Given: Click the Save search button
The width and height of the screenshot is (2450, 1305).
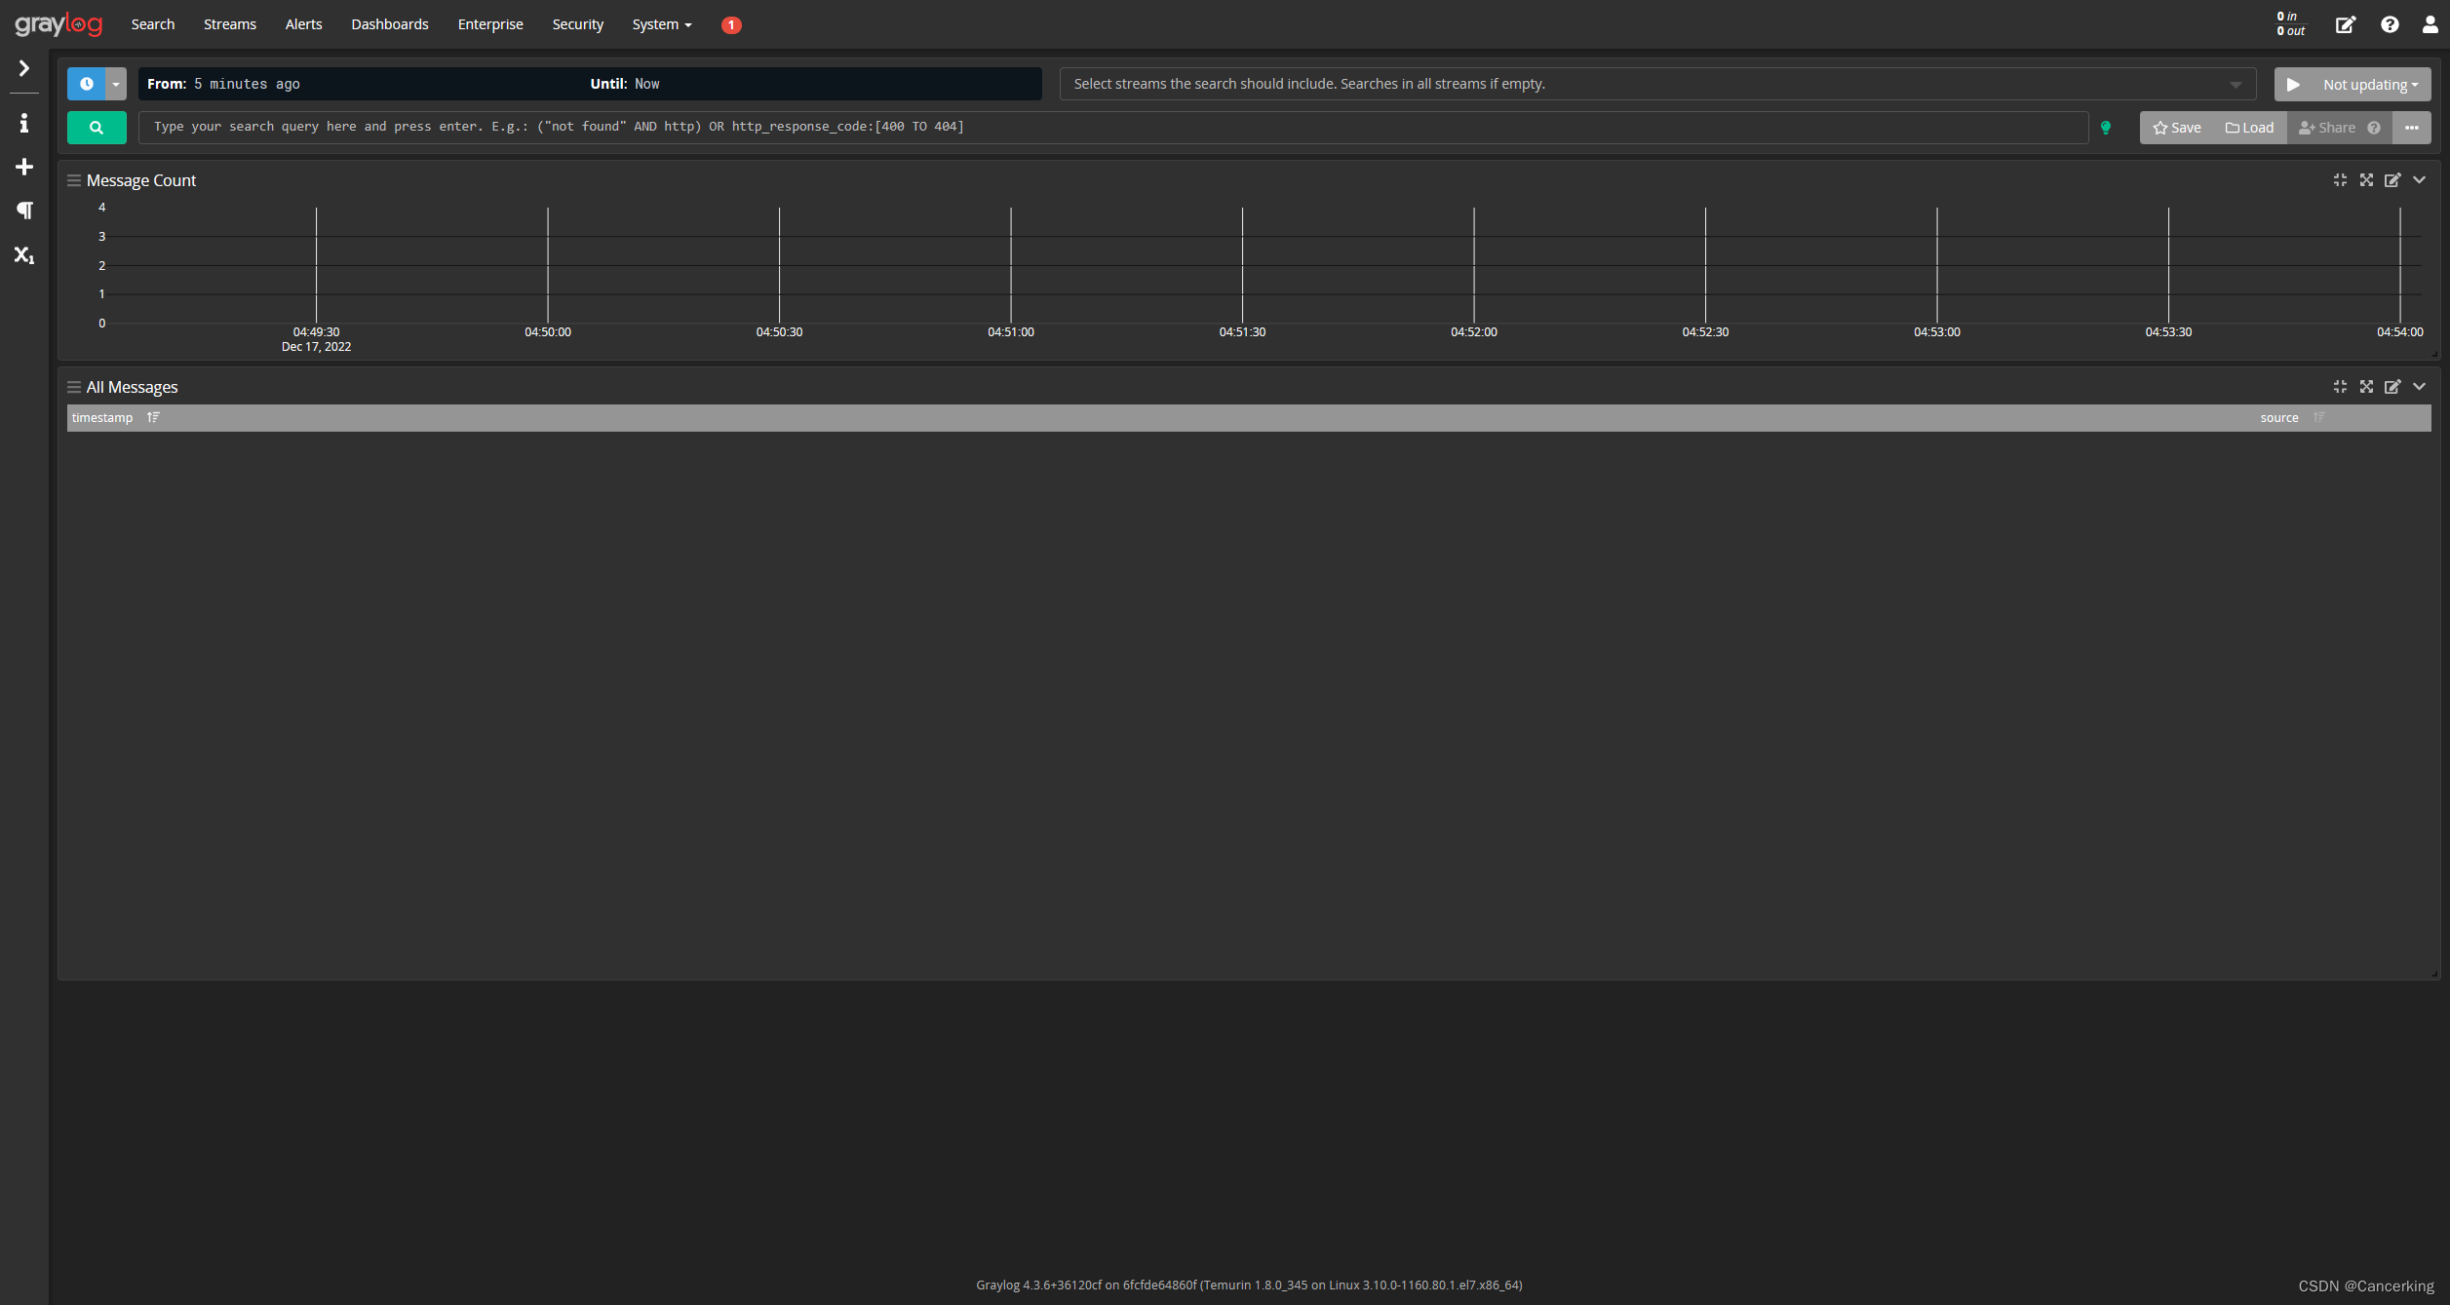Looking at the screenshot, I should pyautogui.click(x=2177, y=128).
